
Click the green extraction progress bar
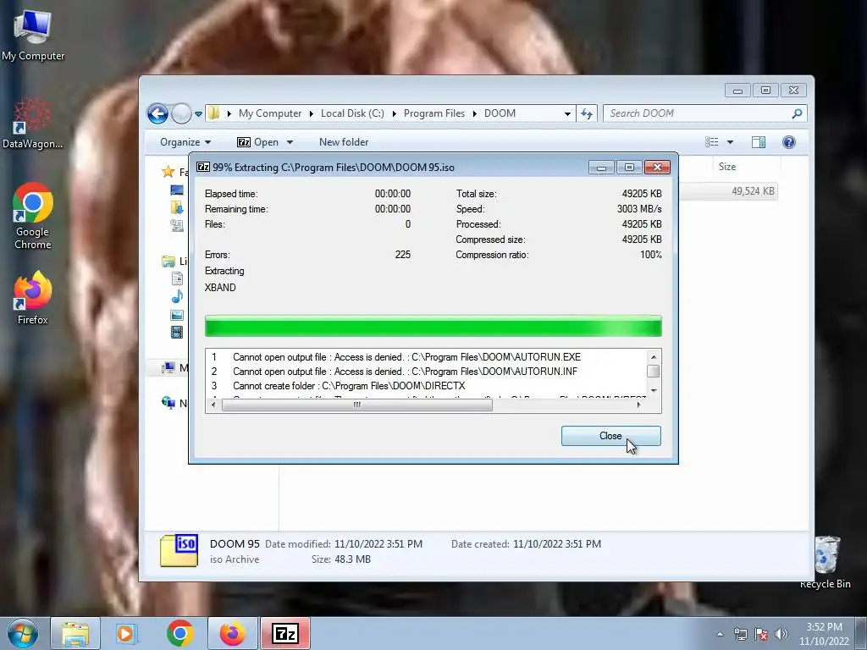coord(433,326)
